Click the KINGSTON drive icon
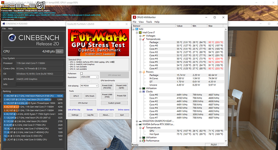This screenshot has height=150, width=278. 140,121
